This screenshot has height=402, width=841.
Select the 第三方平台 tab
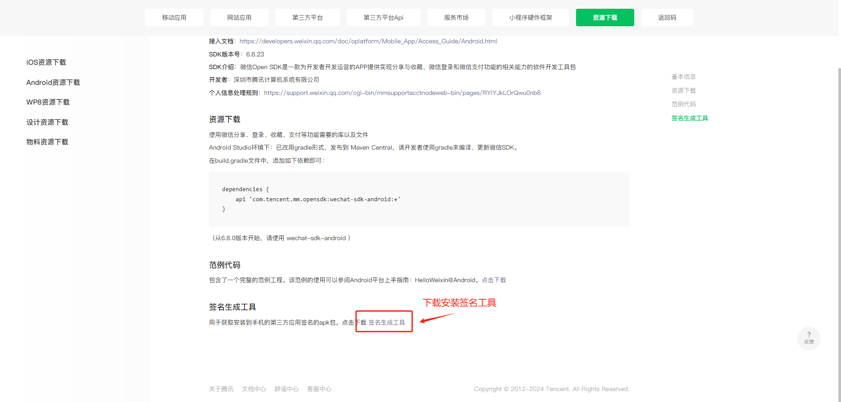coord(307,17)
